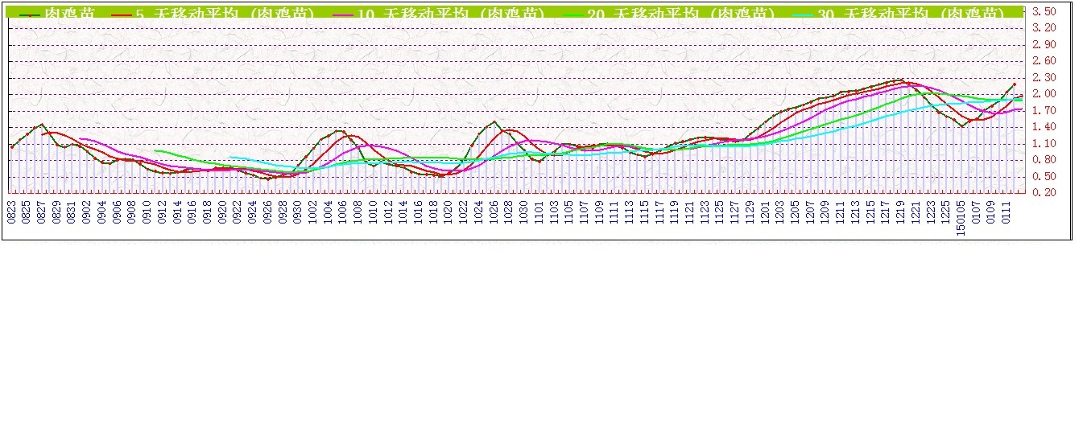Click the 0109 date label

[990, 211]
